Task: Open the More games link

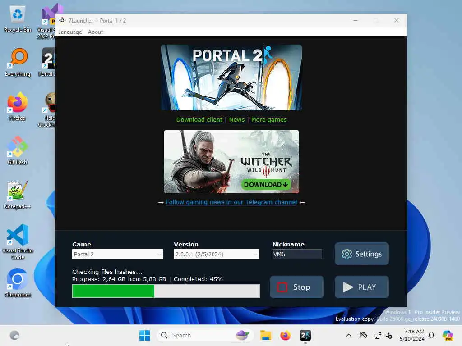Action: pos(269,119)
